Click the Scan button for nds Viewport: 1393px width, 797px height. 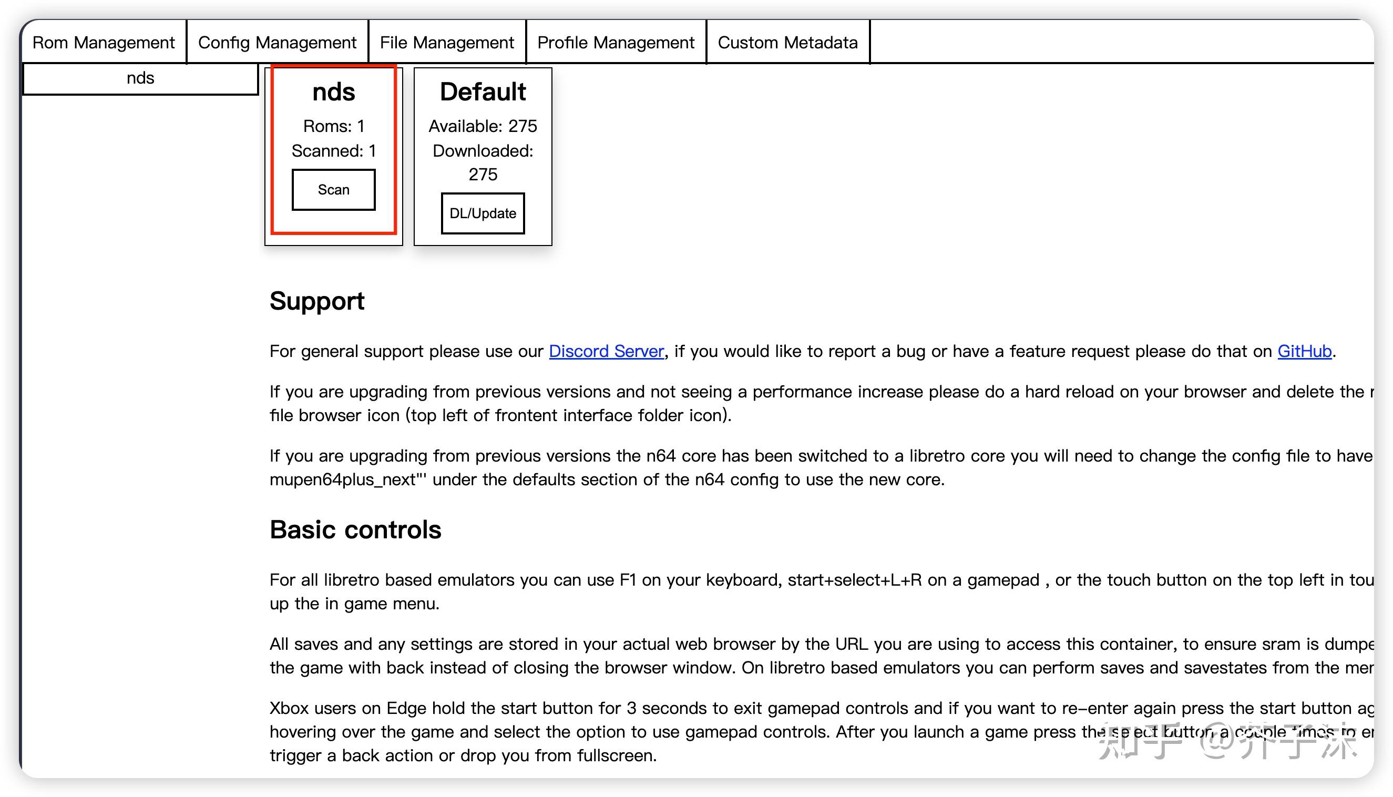point(333,189)
